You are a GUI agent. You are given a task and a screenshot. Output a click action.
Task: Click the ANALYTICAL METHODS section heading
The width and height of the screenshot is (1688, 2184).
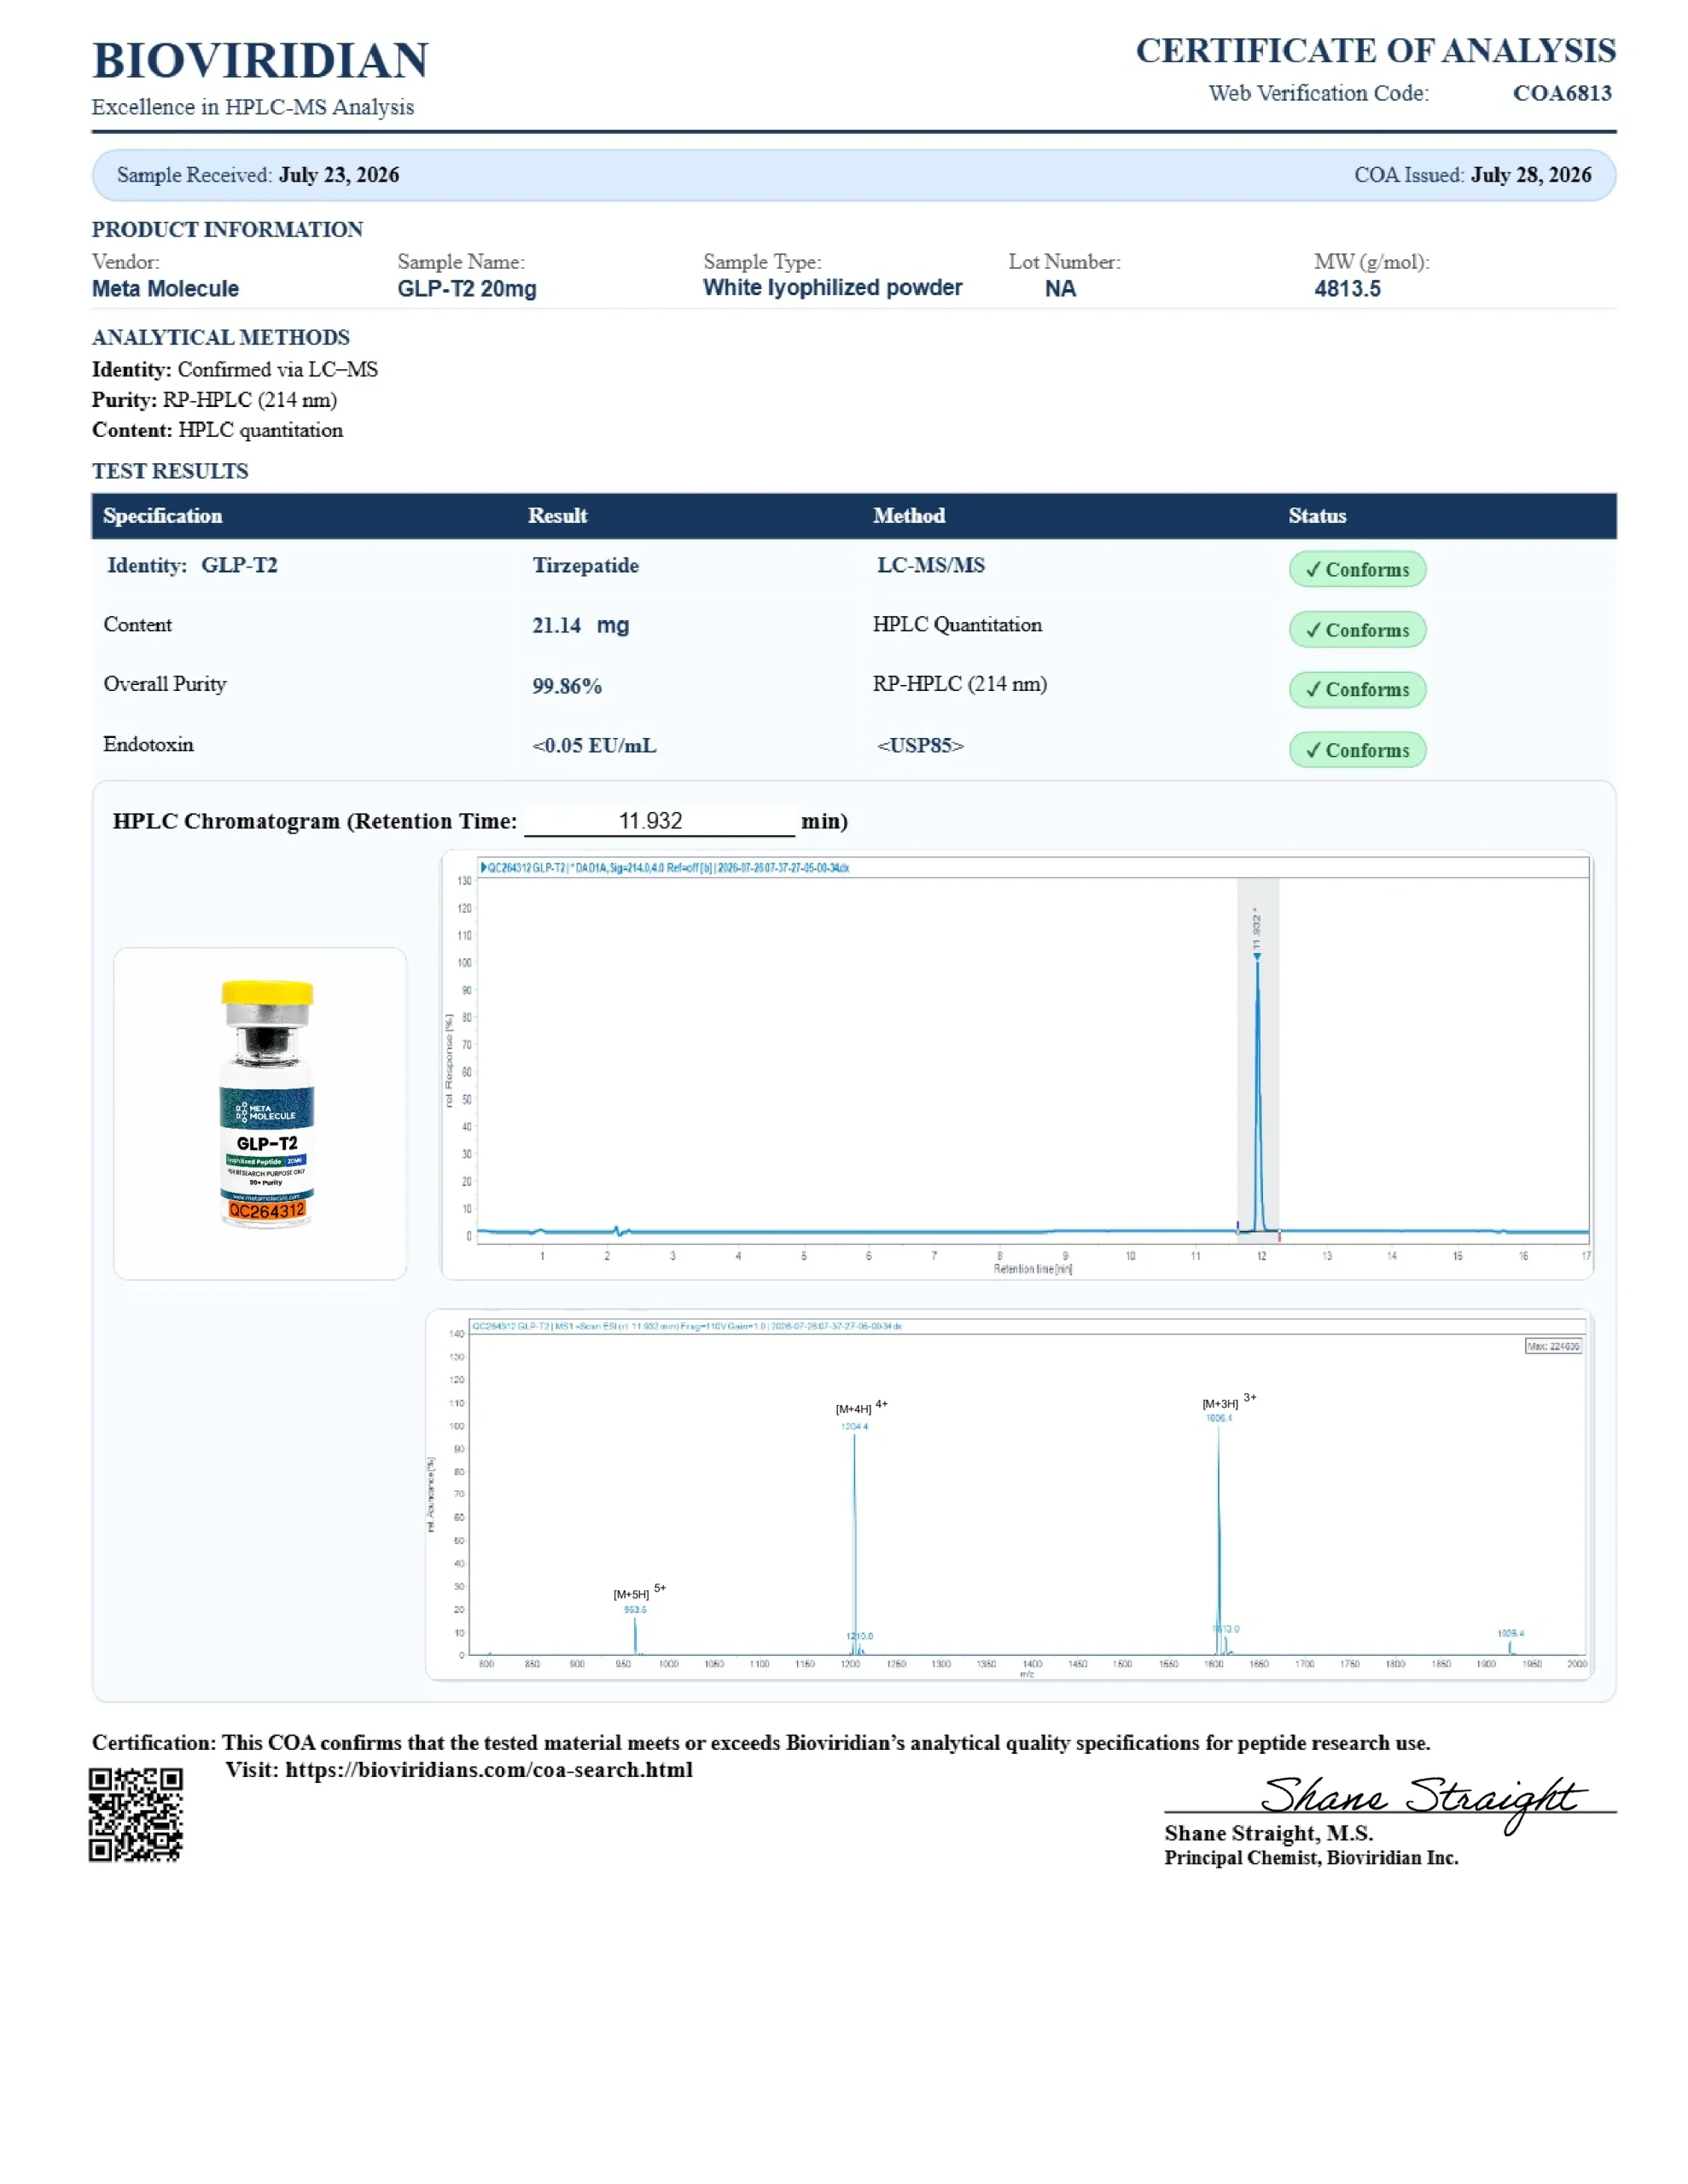pyautogui.click(x=221, y=338)
